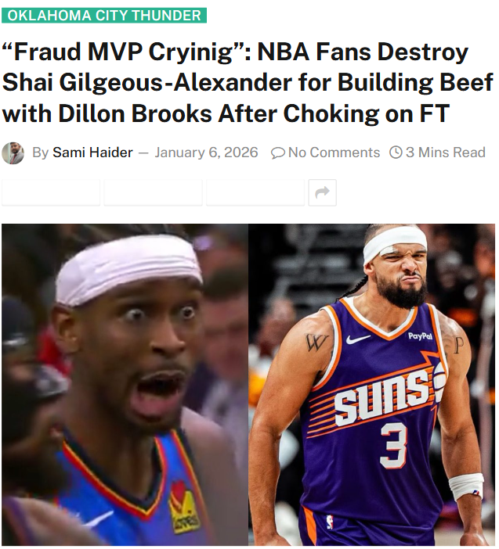Open the Oklahoma City Thunder category tag
Viewport: 499px width, 549px height.
104,16
